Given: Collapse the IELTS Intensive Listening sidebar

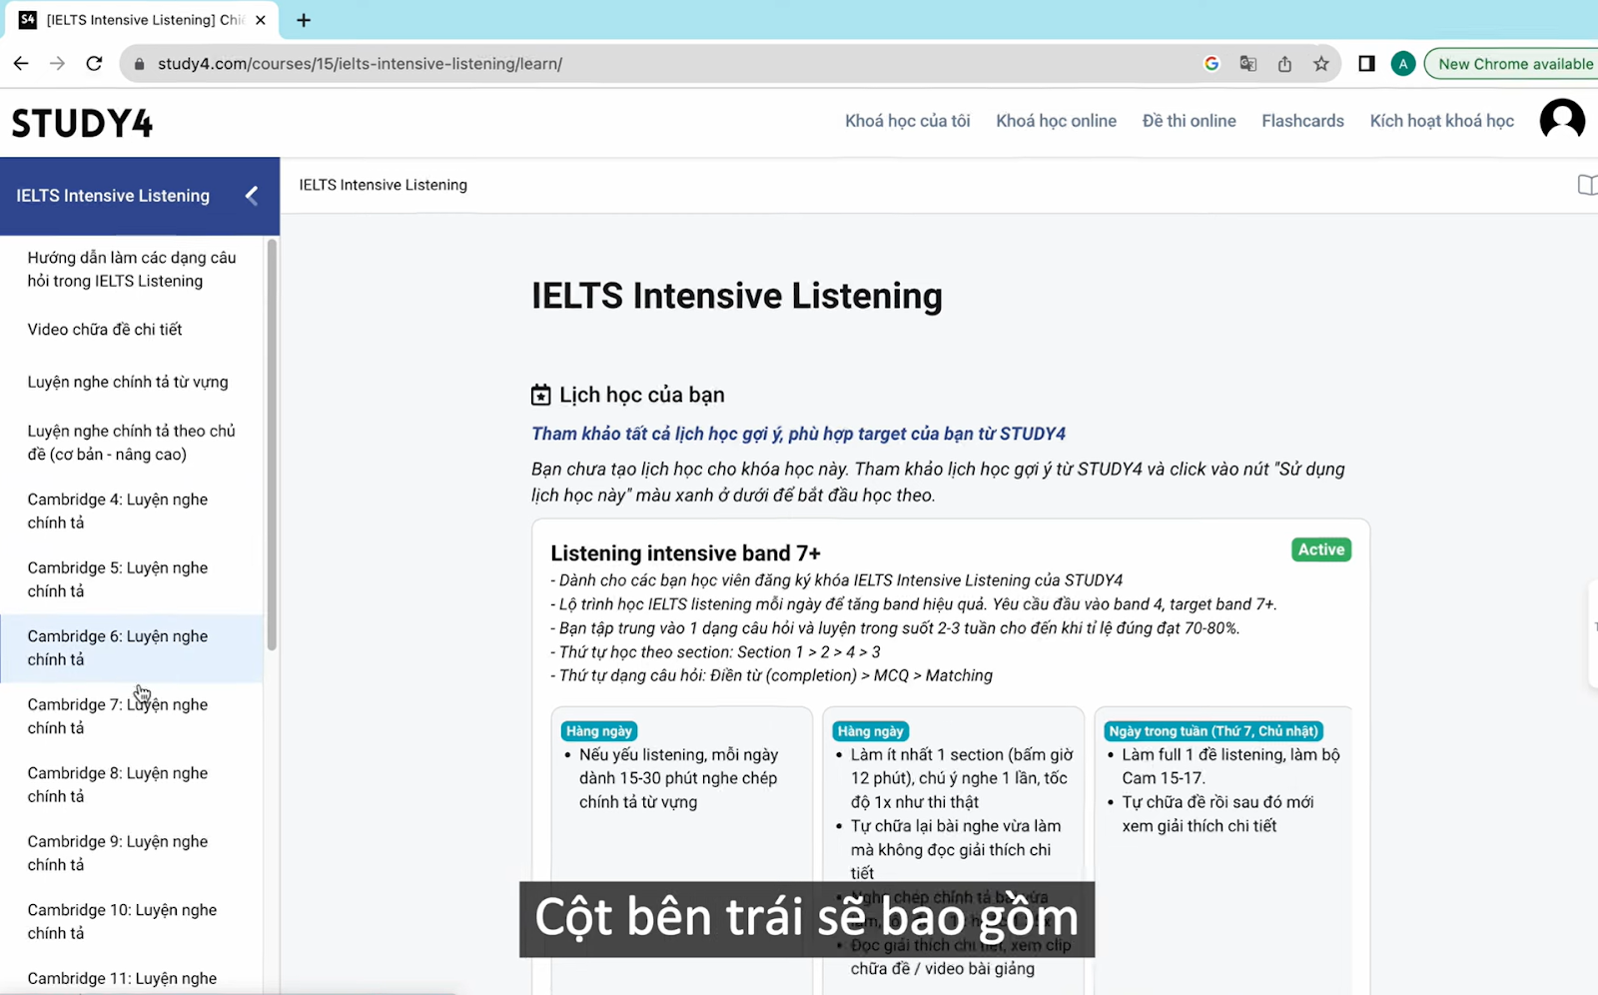Looking at the screenshot, I should (x=252, y=196).
